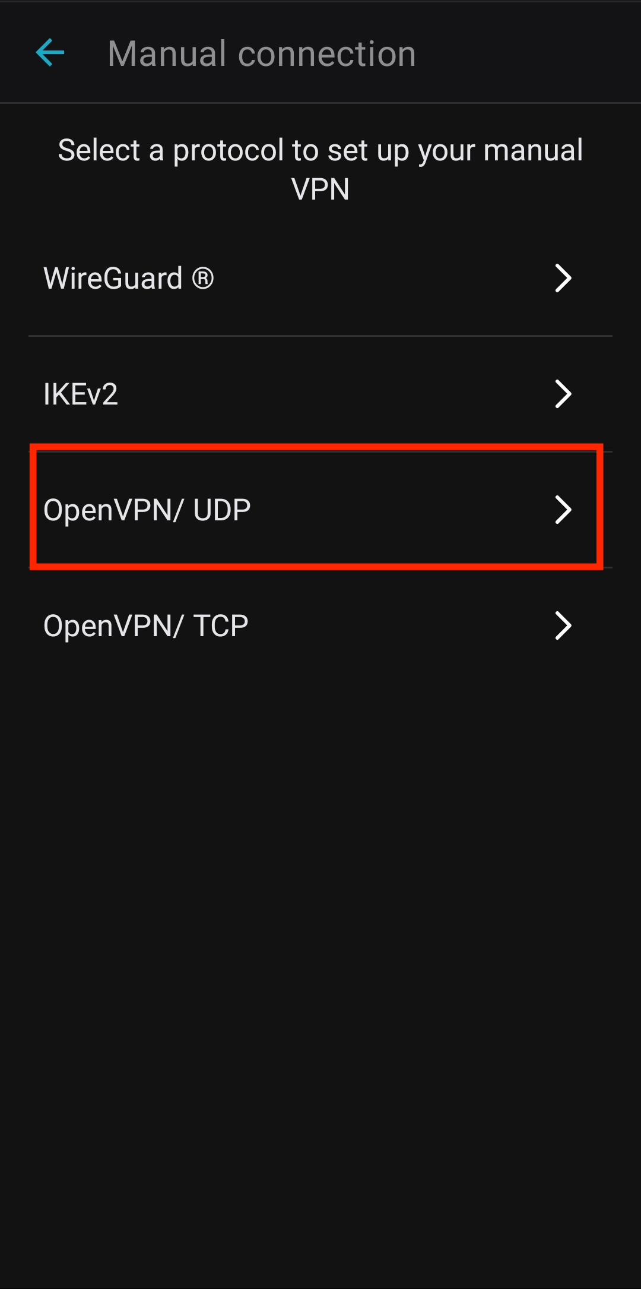Click the chevron beside WireGuard
The image size is (641, 1289).
(x=563, y=278)
